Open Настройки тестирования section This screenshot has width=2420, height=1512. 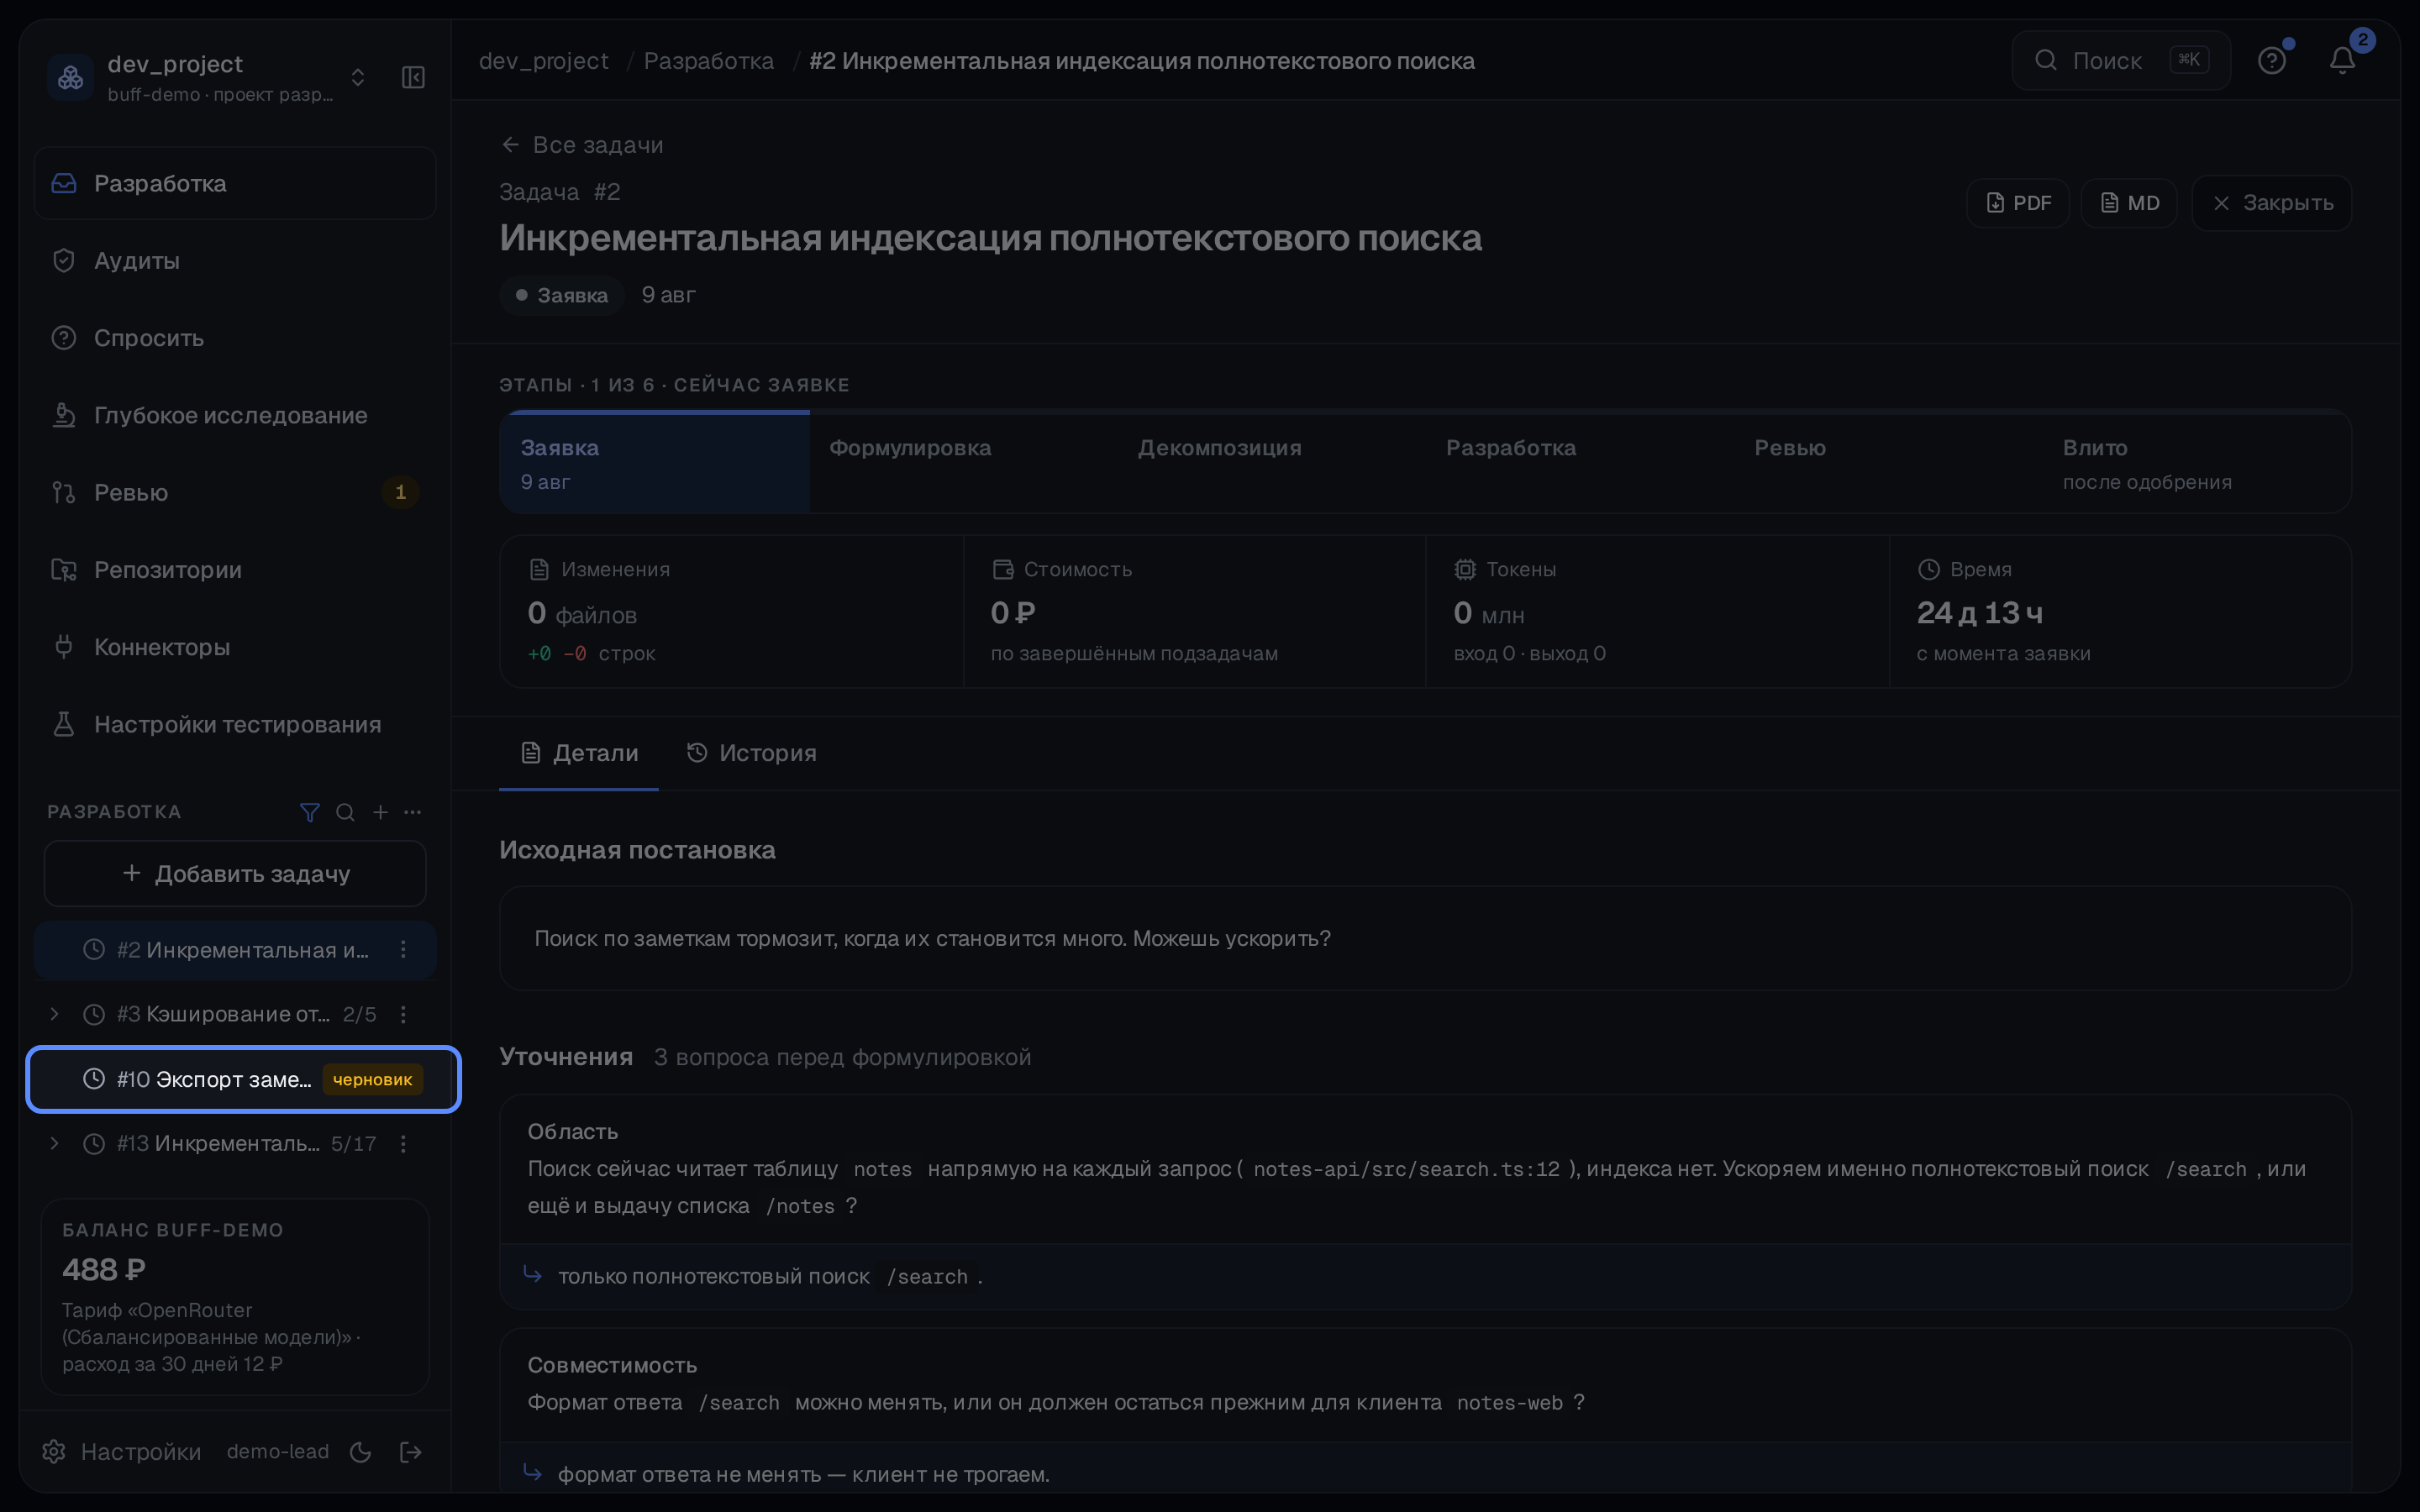(235, 724)
